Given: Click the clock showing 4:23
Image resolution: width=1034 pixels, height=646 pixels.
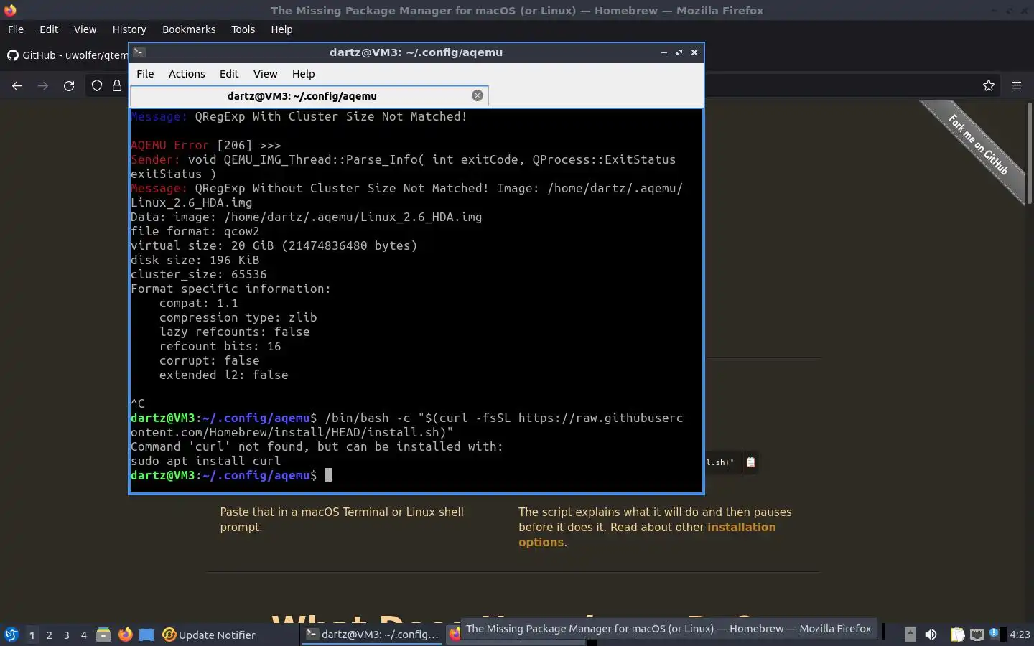Looking at the screenshot, I should (1020, 635).
